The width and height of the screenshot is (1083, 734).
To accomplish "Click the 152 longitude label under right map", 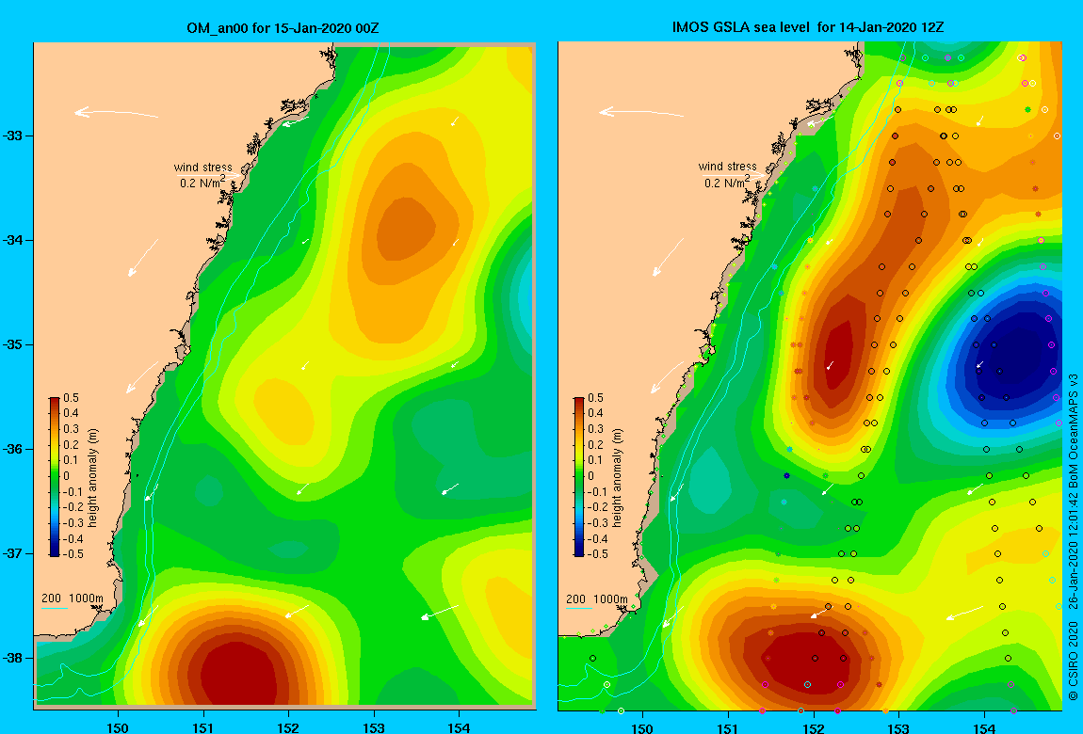I will [813, 727].
